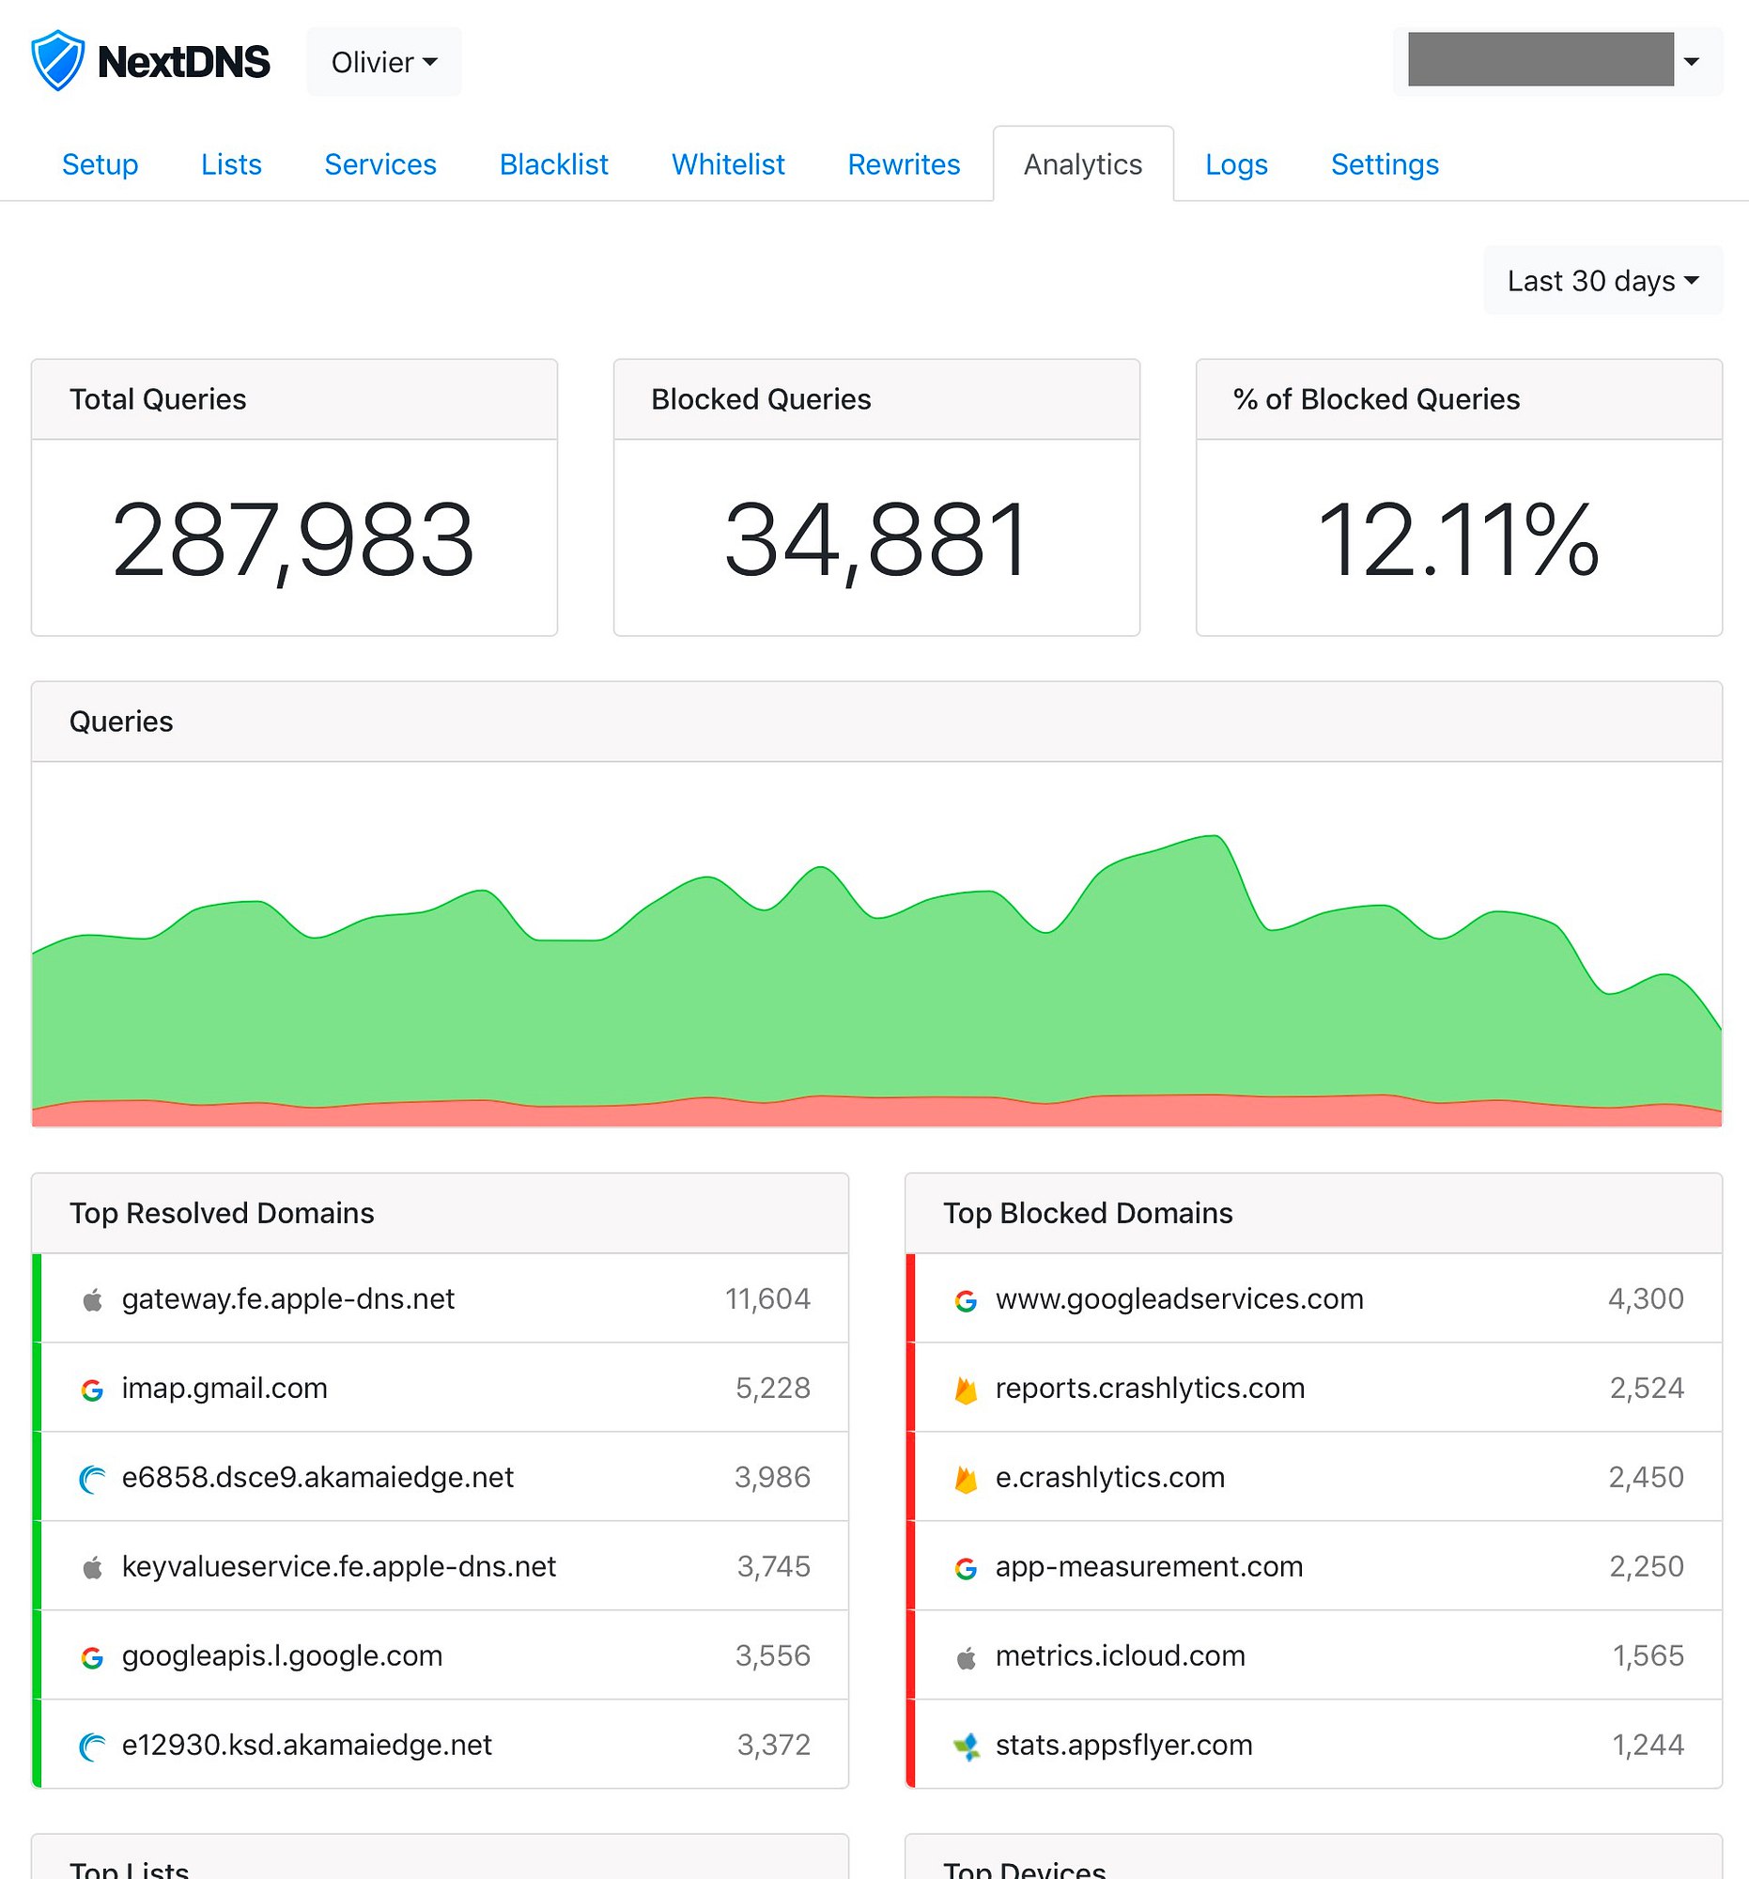Open the account dropdown at top right
Image resolution: width=1749 pixels, height=1879 pixels.
[x=1557, y=61]
